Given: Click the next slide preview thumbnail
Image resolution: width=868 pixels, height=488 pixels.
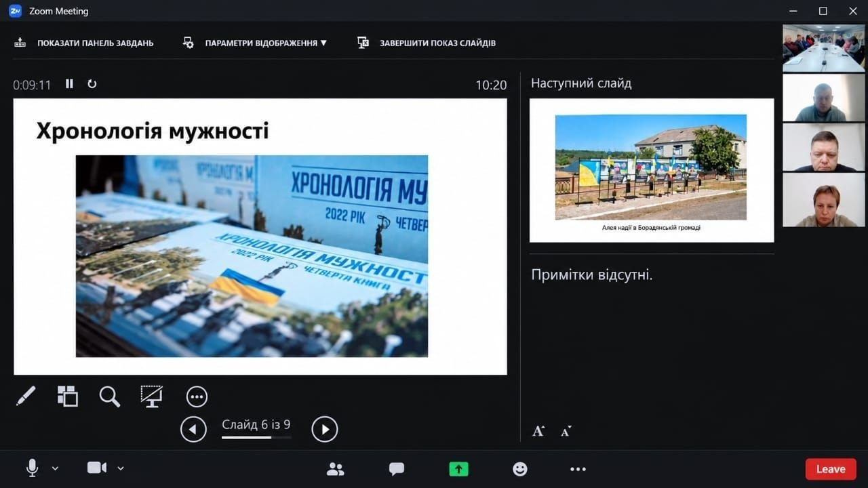Looking at the screenshot, I should pos(652,171).
